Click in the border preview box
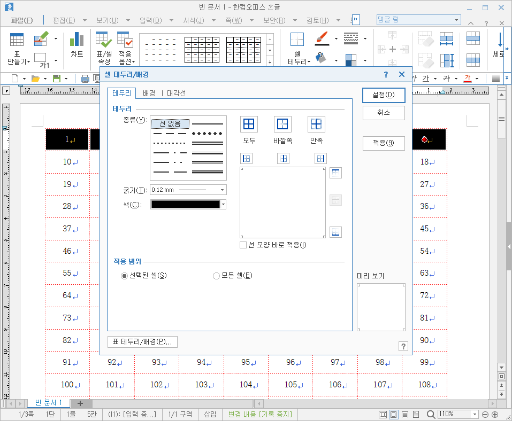 (283, 202)
